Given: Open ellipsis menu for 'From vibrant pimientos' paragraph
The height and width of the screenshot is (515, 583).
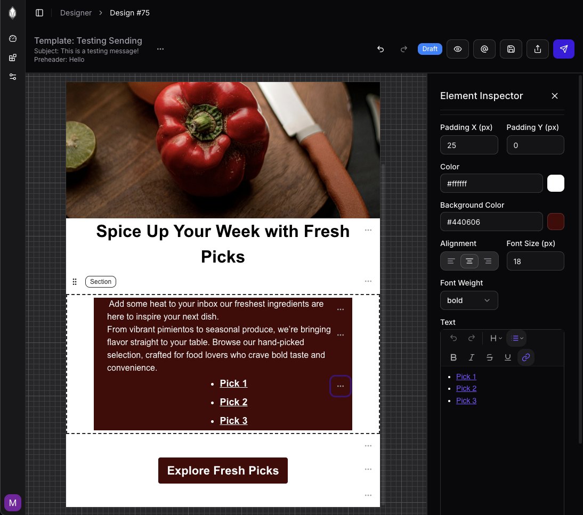Looking at the screenshot, I should [x=340, y=335].
